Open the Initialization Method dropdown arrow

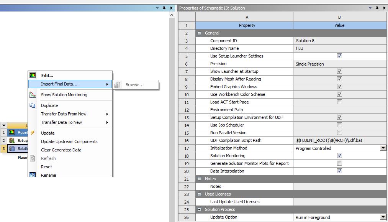coord(383,148)
